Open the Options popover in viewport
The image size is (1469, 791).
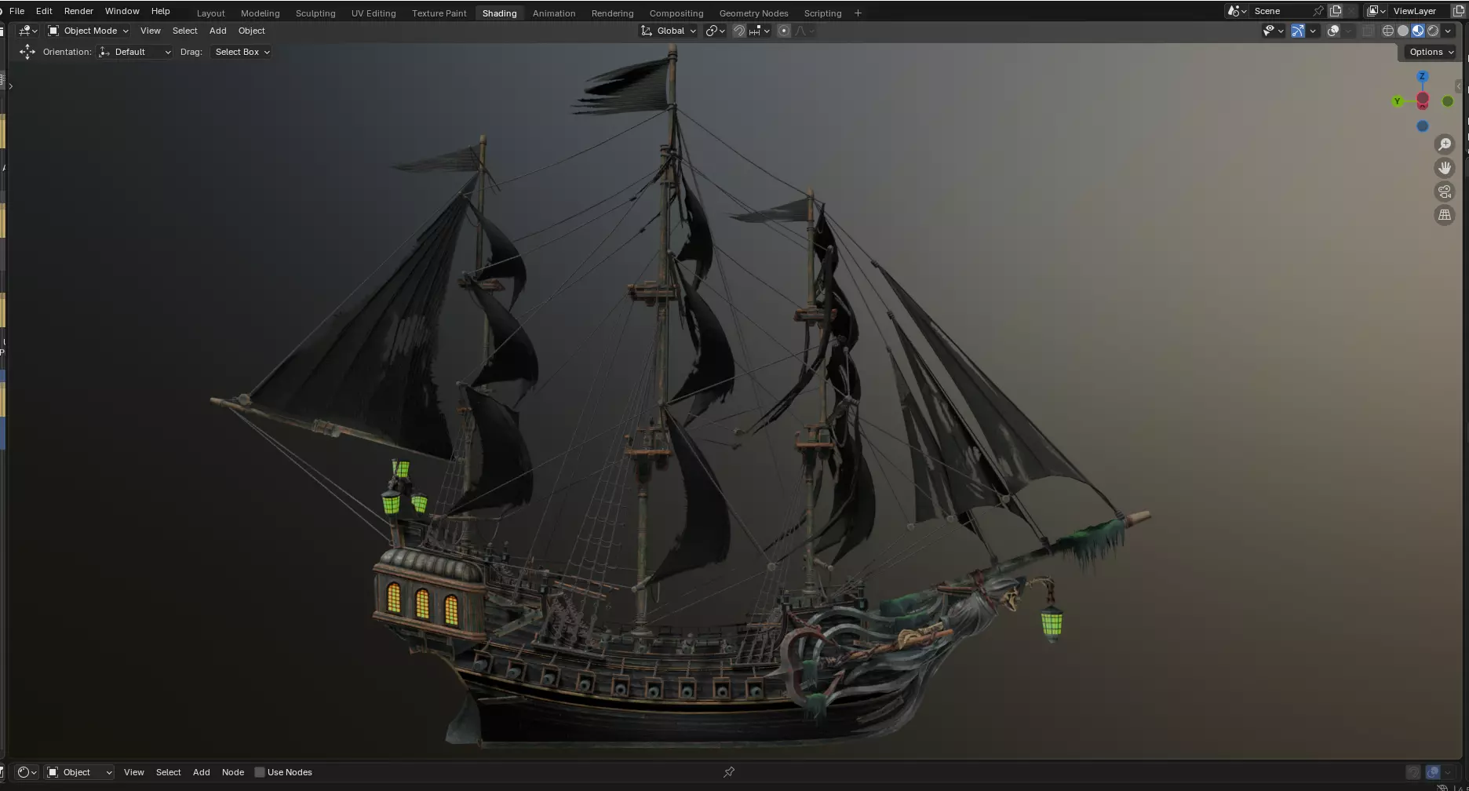pyautogui.click(x=1431, y=52)
